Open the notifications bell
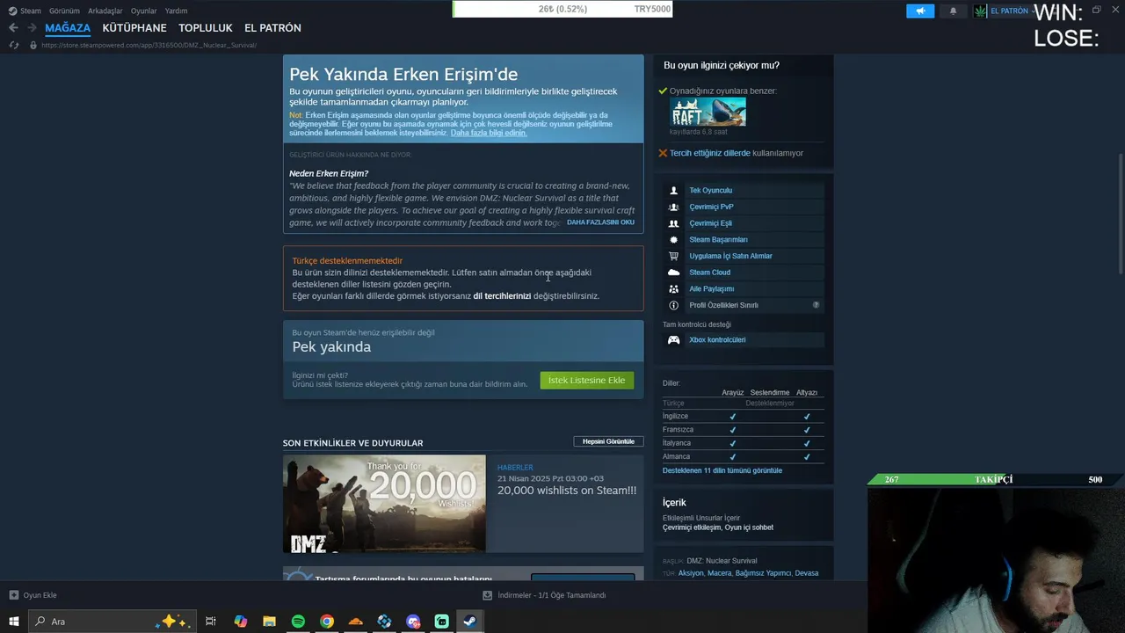This screenshot has width=1125, height=633. [953, 11]
